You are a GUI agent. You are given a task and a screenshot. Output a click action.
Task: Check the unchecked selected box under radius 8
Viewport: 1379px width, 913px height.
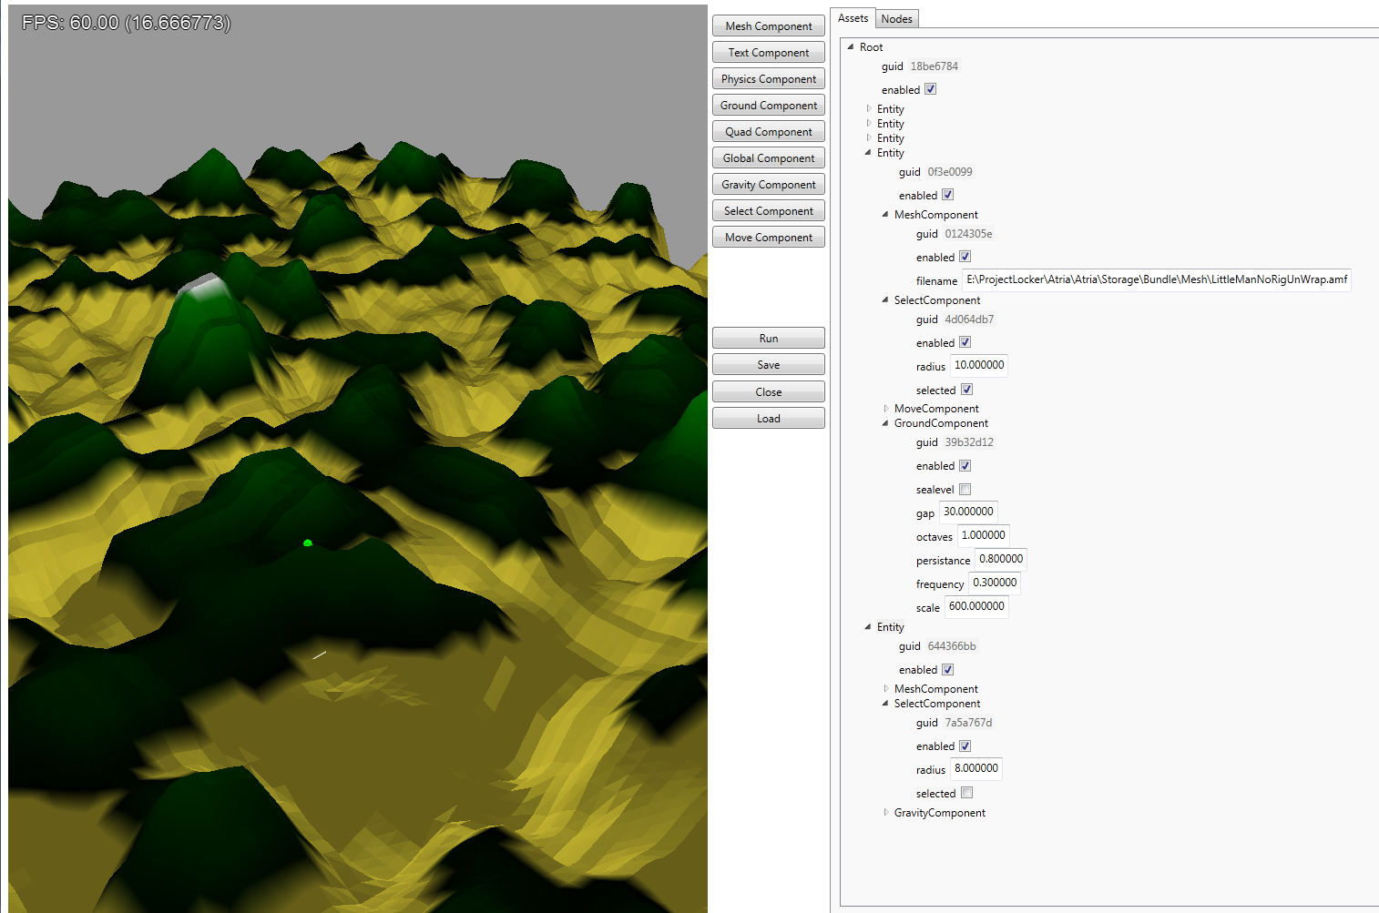coord(966,793)
